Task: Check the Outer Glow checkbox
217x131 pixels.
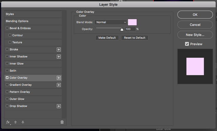Action: 7,99
